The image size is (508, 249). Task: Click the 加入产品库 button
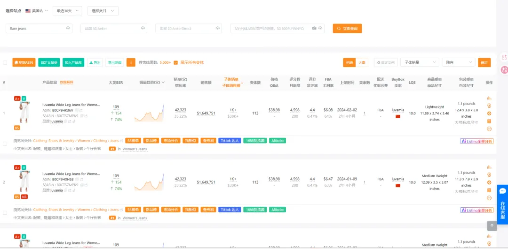point(73,63)
